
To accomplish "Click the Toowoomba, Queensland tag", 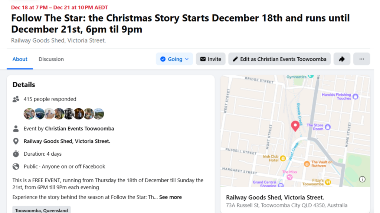I will [x=41, y=210].
